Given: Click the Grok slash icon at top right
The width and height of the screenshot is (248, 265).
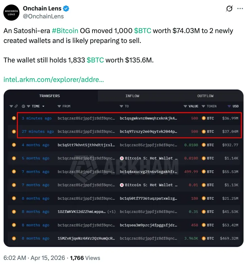Looking at the screenshot, I should pos(229,9).
